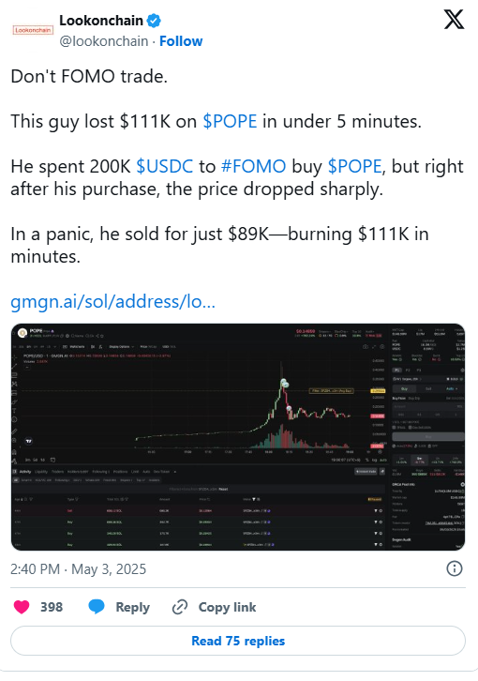Image resolution: width=478 pixels, height=681 pixels.
Task: Click the @lookonchain handle
Action: click(x=104, y=41)
